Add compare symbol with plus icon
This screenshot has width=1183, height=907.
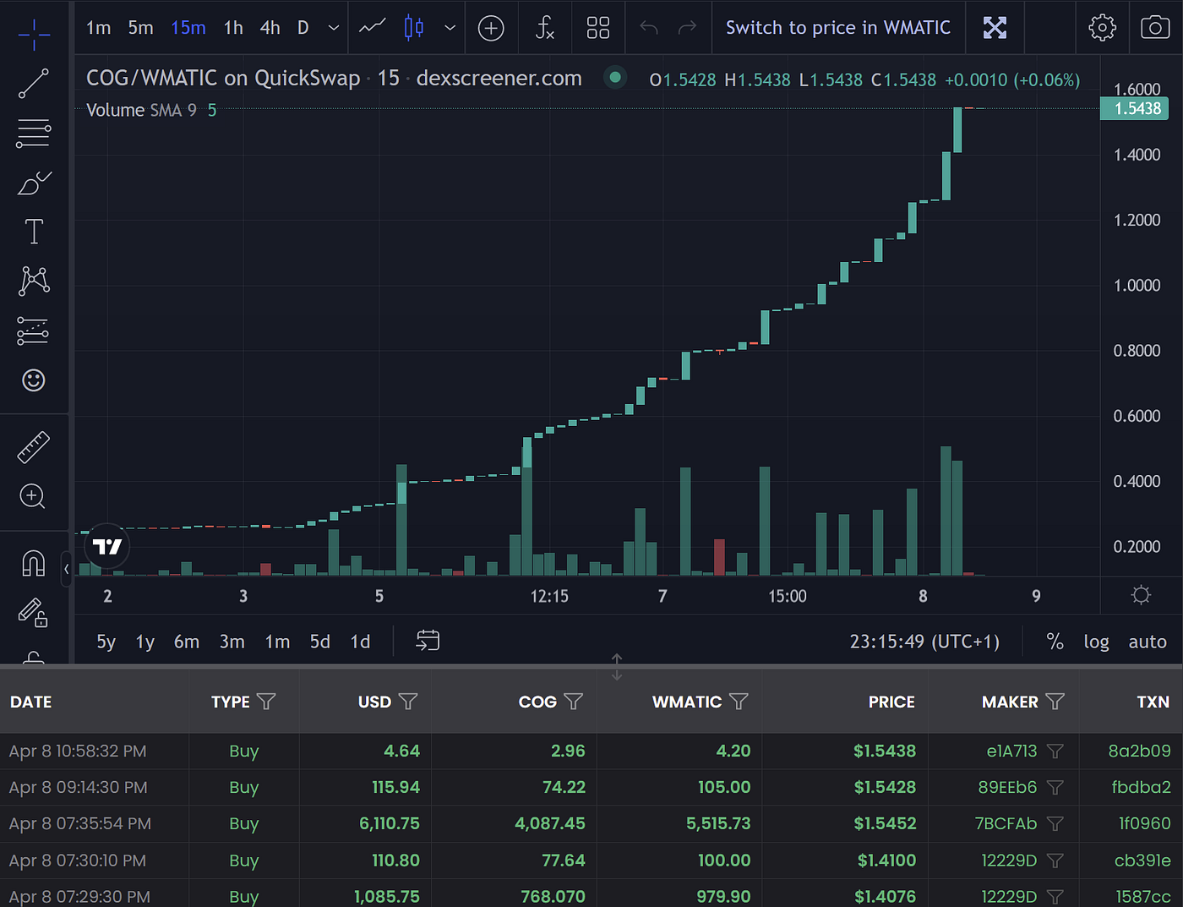(491, 28)
